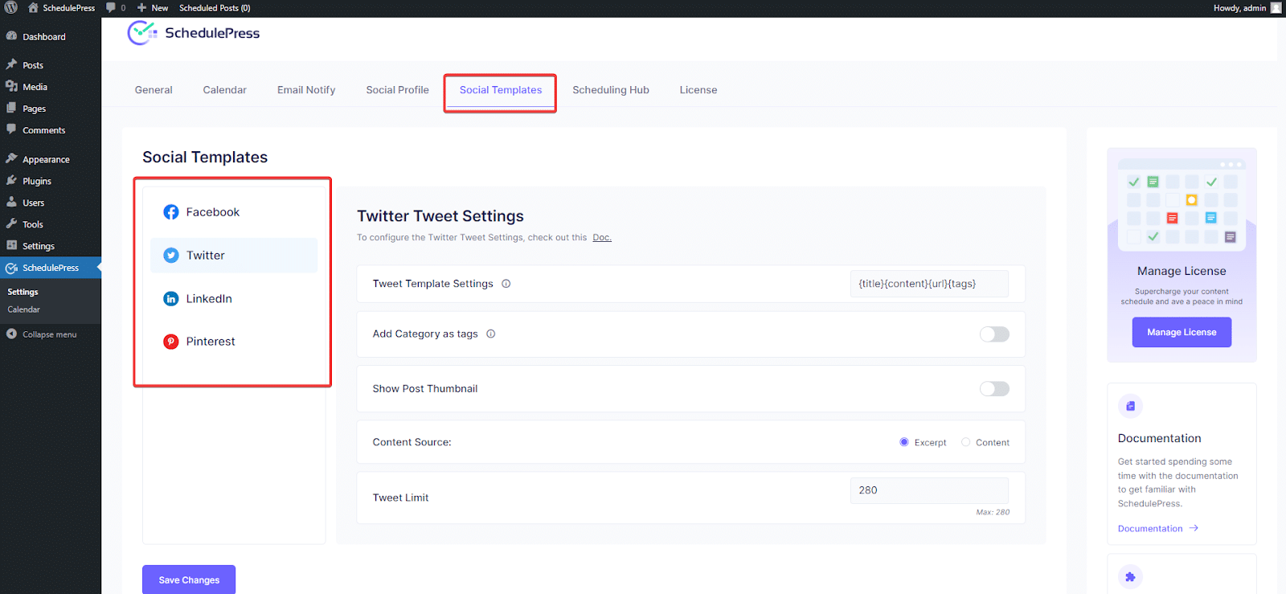Click the LinkedIn logo icon
Viewport: 1286px width, 594px height.
[x=171, y=299]
